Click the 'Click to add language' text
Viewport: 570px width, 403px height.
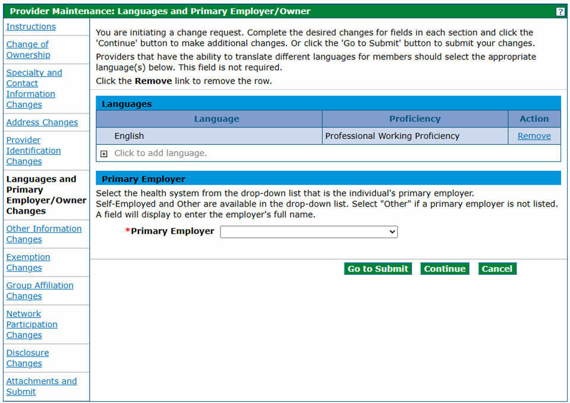point(160,153)
